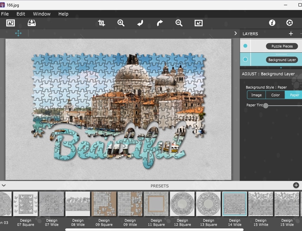Open the info icon
Screen dimensions: 302x231
272,23
